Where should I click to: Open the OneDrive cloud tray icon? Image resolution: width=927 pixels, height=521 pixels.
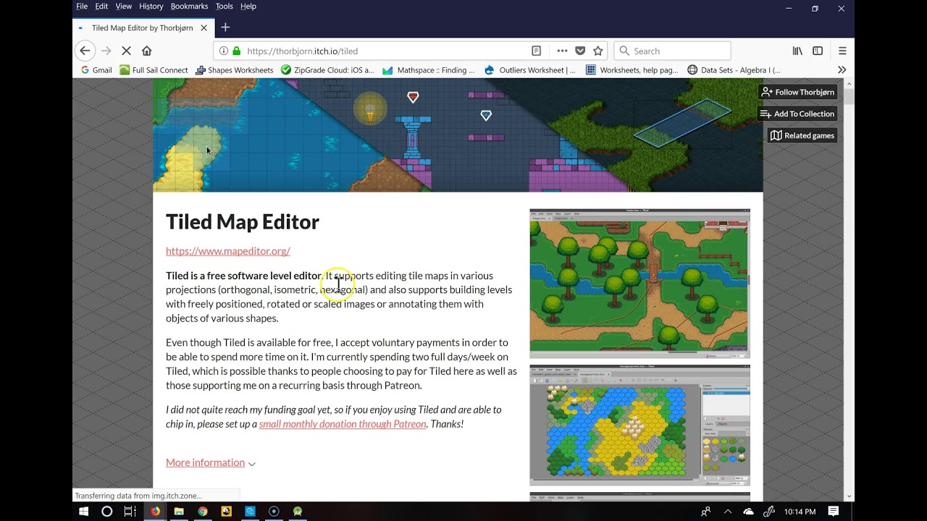[x=749, y=512]
